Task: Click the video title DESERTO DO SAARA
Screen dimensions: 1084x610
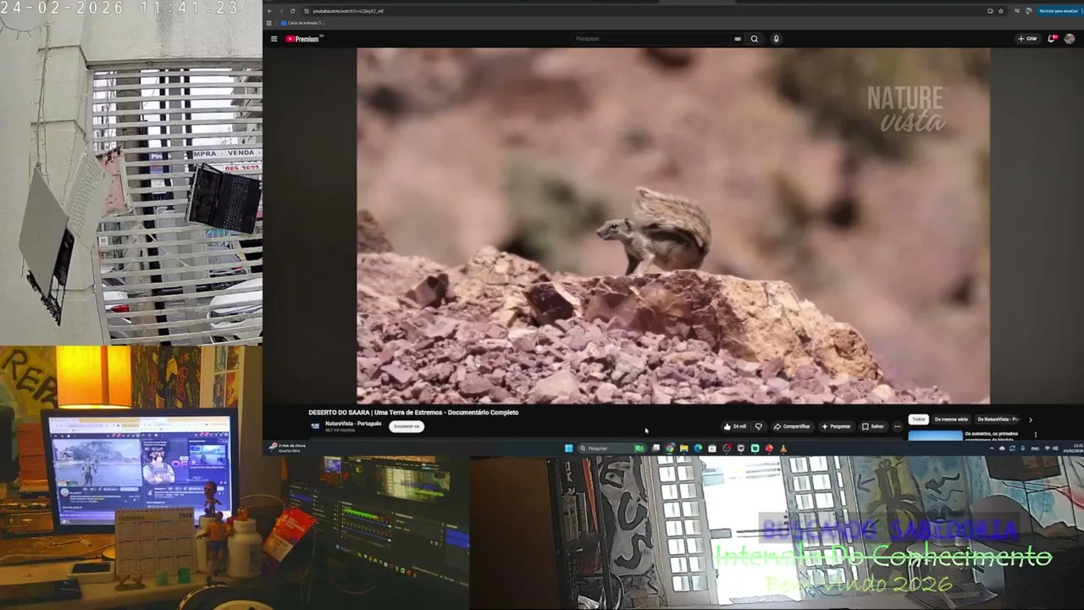Action: 413,413
